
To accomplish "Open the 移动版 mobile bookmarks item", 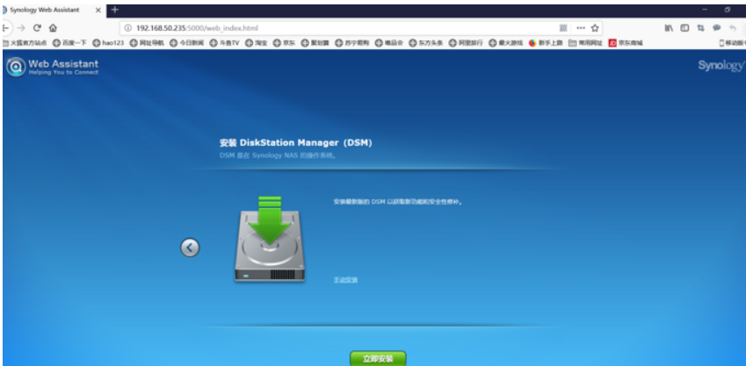I will click(x=732, y=43).
